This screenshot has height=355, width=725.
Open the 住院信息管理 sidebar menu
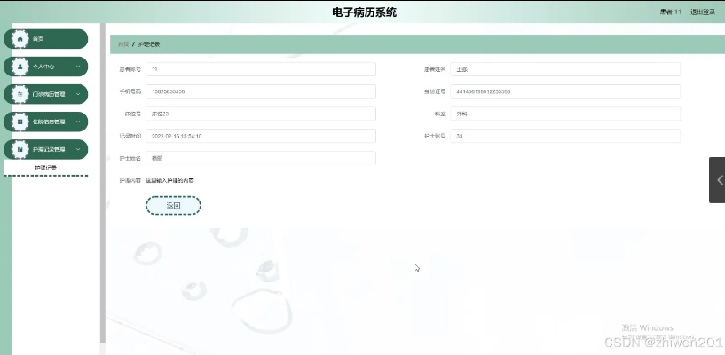pyautogui.click(x=46, y=122)
